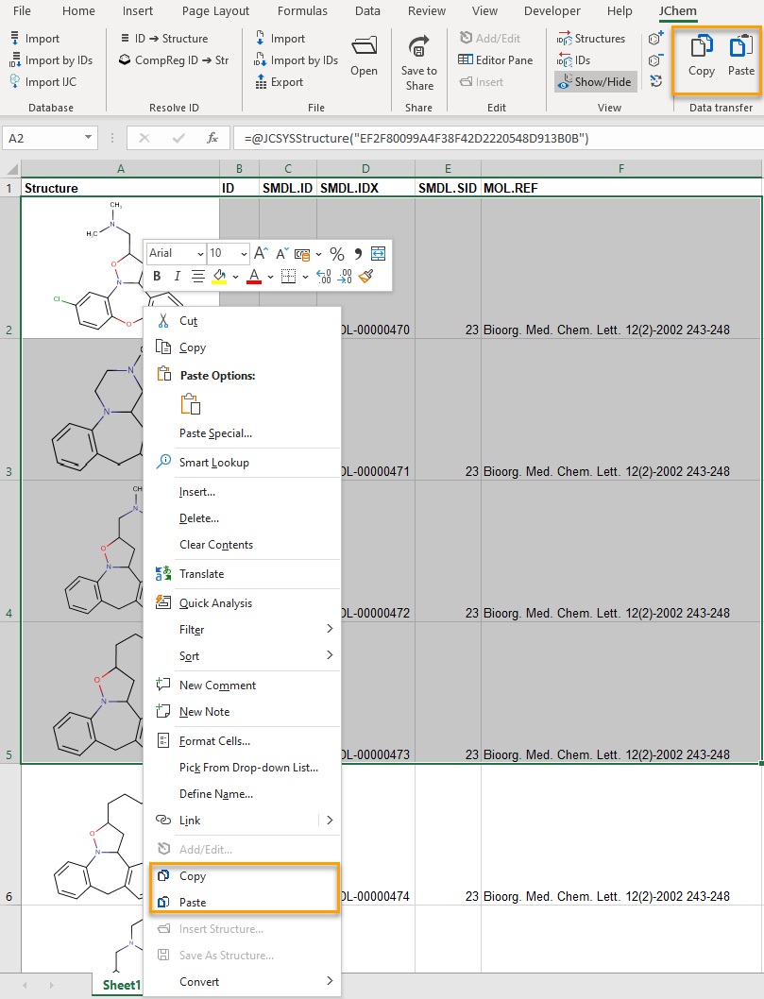Open the font size 10 dropdown
Viewport: 764px width, 999px height.
tap(244, 253)
